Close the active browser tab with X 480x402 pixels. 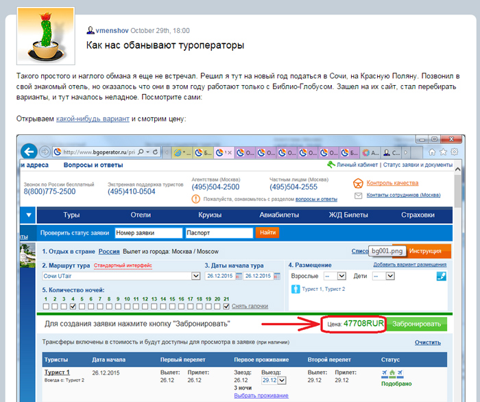coord(230,152)
